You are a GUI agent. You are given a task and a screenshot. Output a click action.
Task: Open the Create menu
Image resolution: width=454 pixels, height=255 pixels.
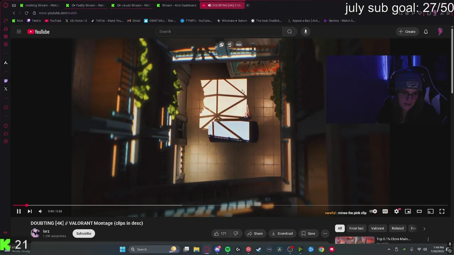pyautogui.click(x=407, y=32)
